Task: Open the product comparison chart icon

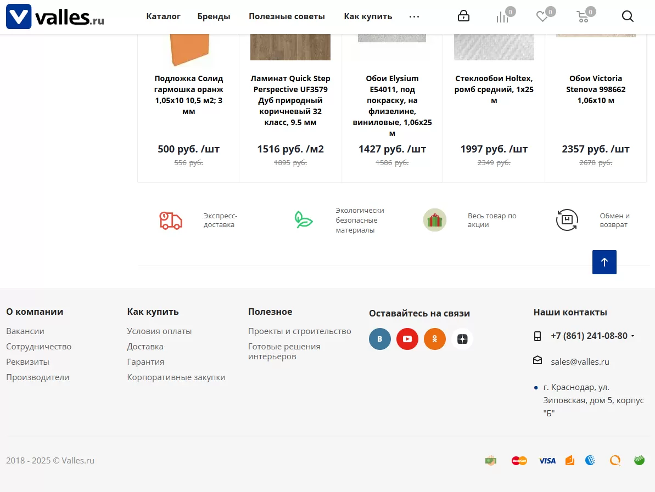Action: pos(502,17)
